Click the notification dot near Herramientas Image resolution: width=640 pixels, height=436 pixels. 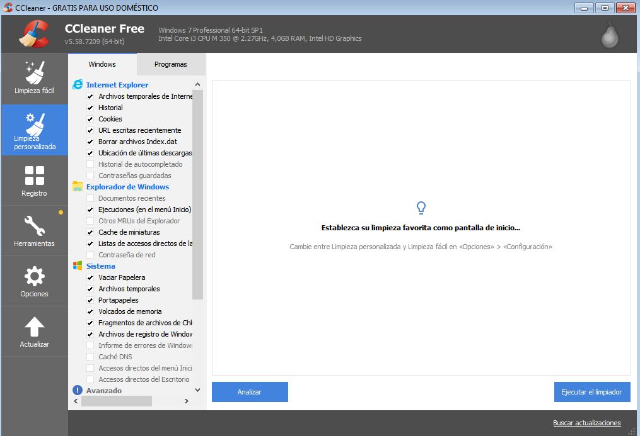pos(61,212)
